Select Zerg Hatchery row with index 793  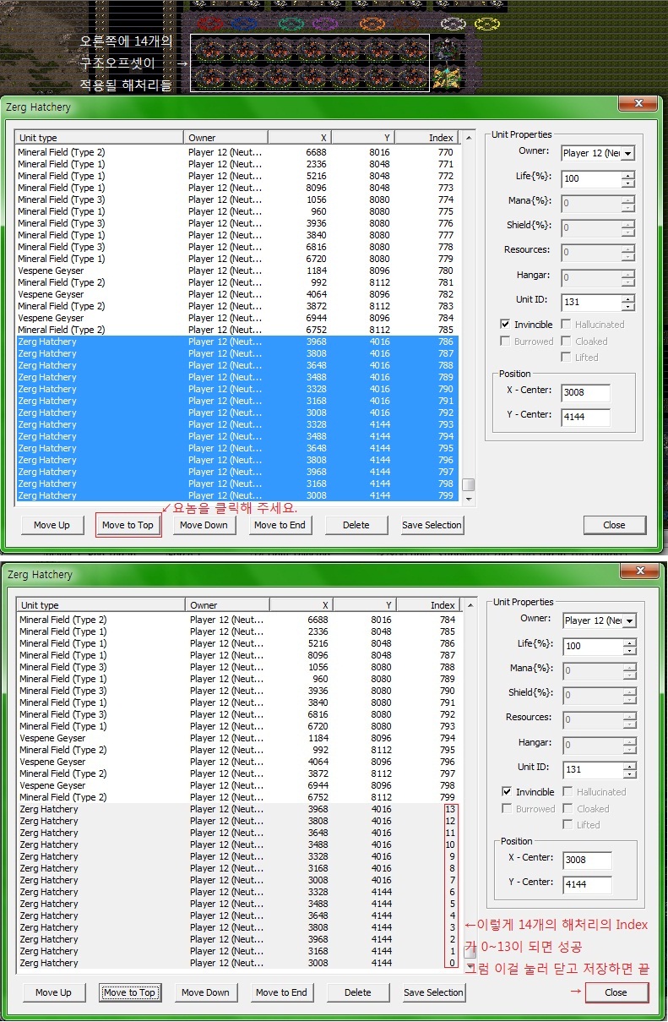tap(237, 424)
